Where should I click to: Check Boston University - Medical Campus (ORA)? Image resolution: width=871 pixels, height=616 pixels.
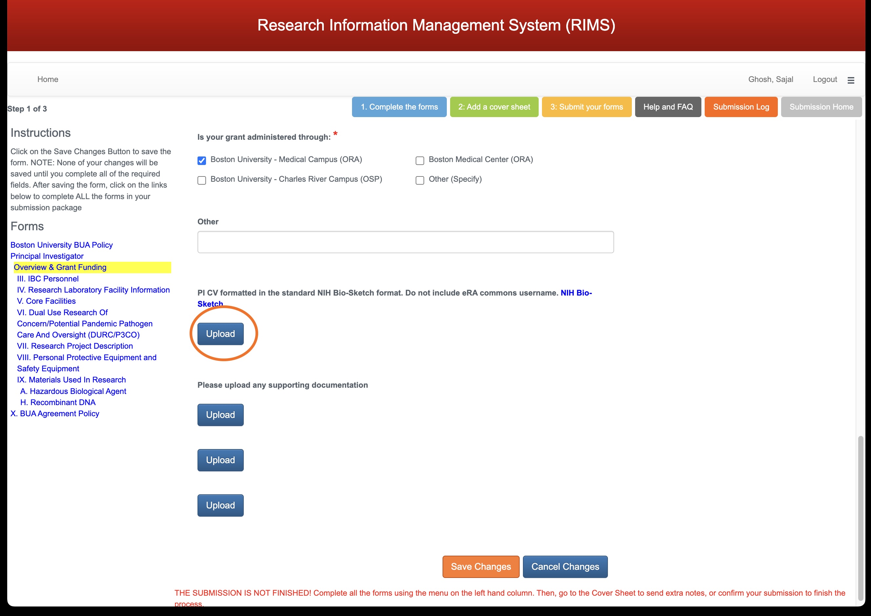click(202, 160)
